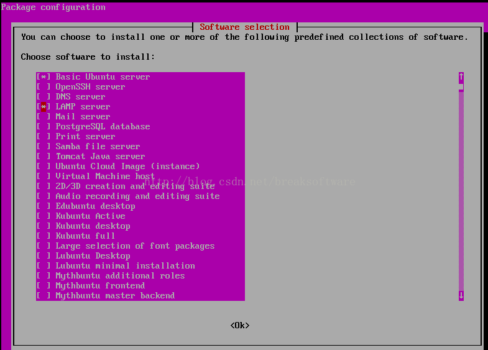Click the "Choose software to install:" prompt
Viewport: 488px width, 350px height.
88,57
